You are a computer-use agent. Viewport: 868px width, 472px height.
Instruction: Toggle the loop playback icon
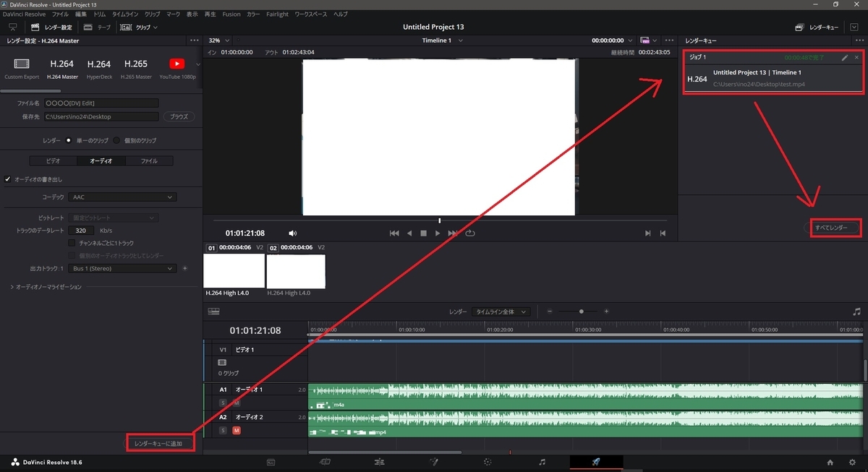470,233
